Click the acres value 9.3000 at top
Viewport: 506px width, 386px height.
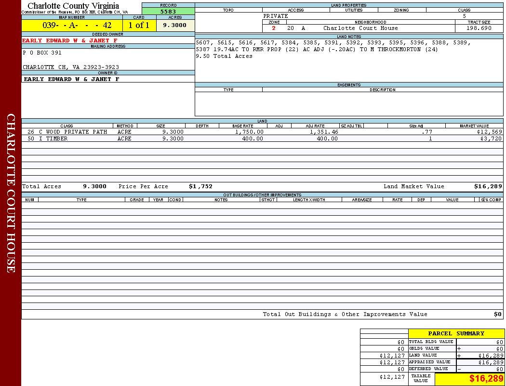(x=174, y=26)
